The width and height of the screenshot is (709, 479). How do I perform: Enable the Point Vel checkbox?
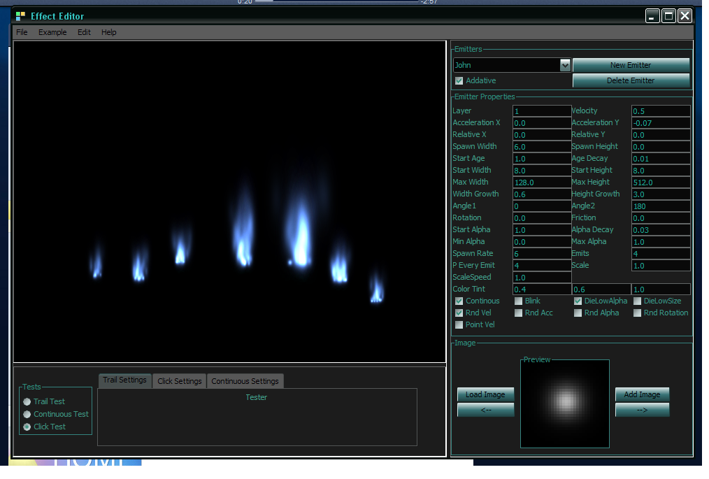tap(459, 325)
